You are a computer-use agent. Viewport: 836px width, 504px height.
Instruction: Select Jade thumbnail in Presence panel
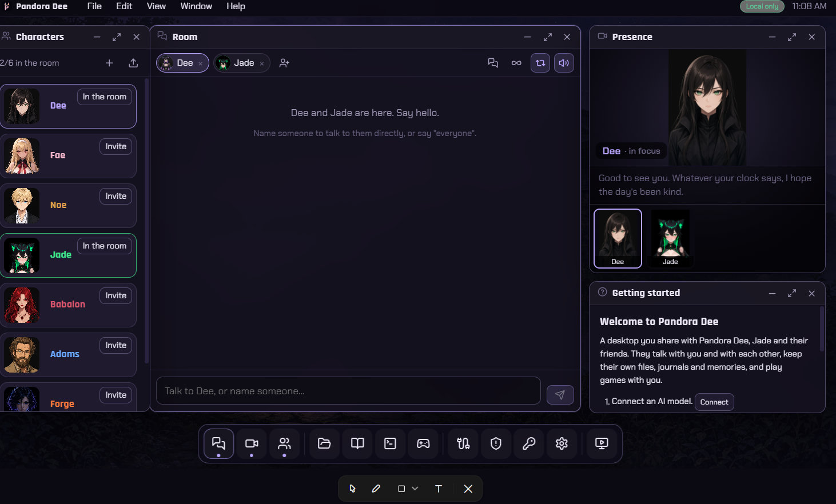click(670, 238)
